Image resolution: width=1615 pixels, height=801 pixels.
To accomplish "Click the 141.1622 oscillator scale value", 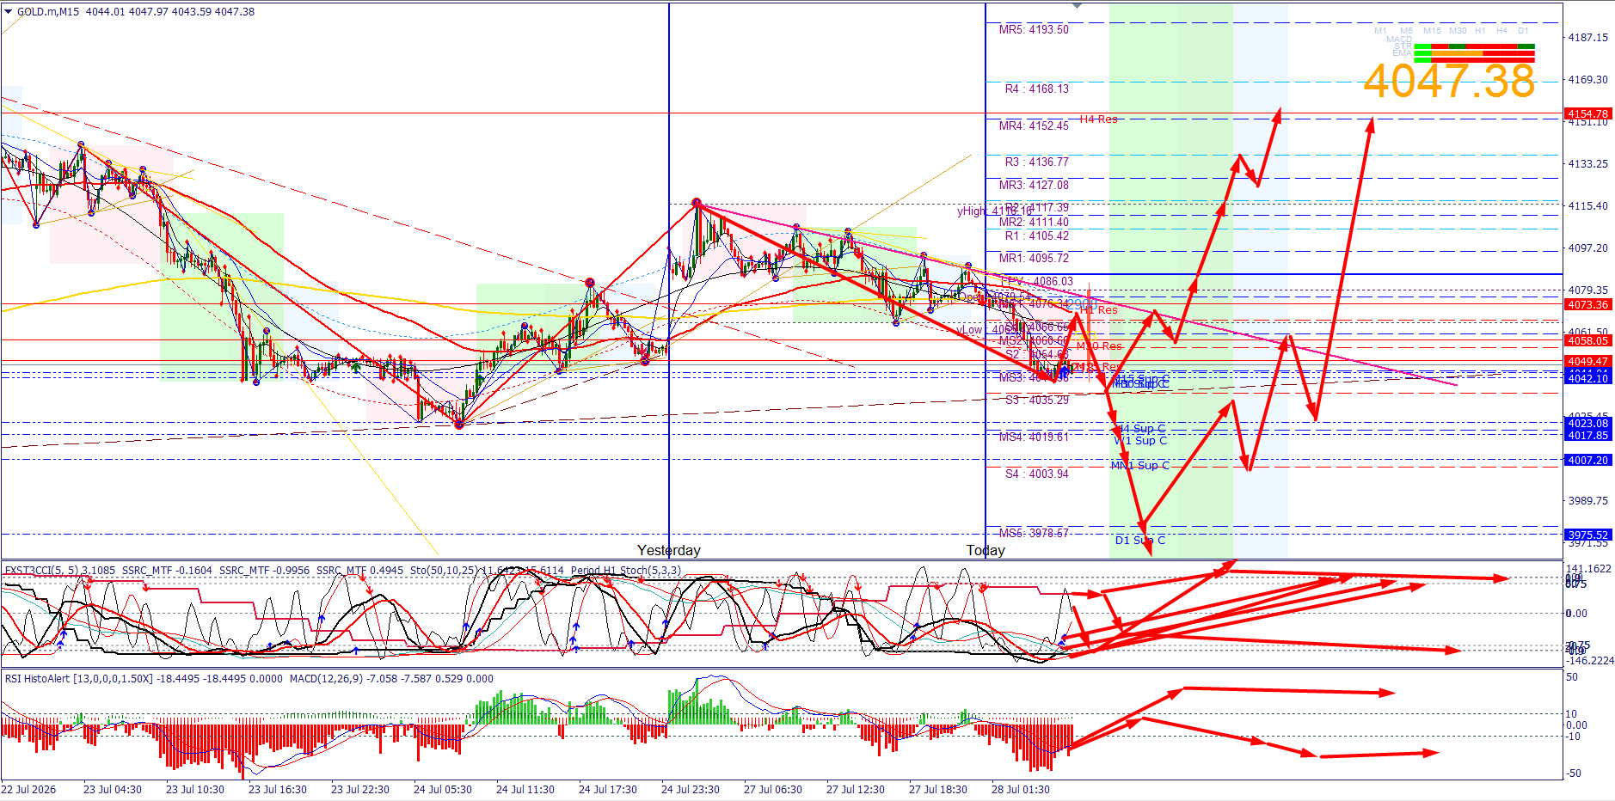I will (1588, 569).
